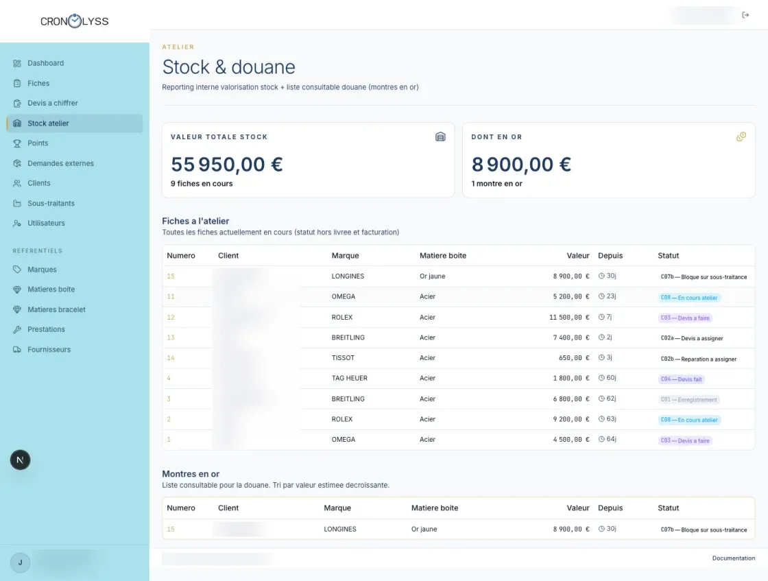Image resolution: width=768 pixels, height=581 pixels.
Task: Click the Numero header in Fiches a l'atelier table
Action: point(181,256)
